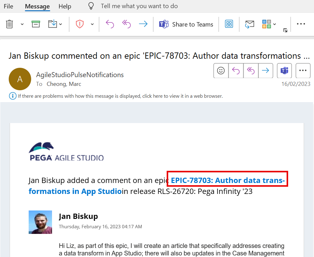314x257 pixels.
Task: Mark message as unread via envelope icon
Action: tap(250, 24)
